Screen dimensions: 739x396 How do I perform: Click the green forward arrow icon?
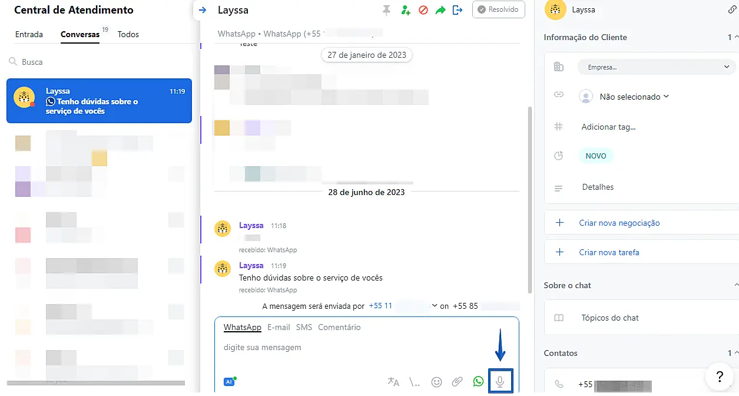(440, 10)
